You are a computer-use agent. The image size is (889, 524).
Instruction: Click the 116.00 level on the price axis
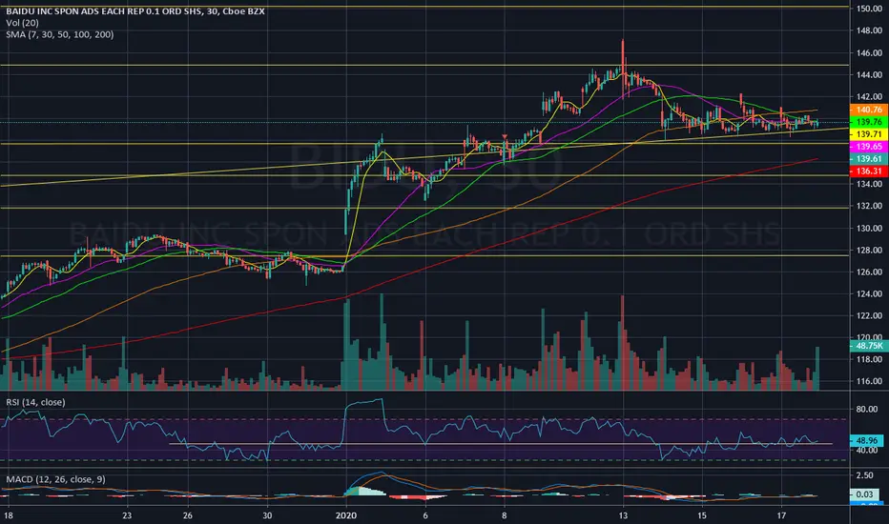pyautogui.click(x=869, y=381)
